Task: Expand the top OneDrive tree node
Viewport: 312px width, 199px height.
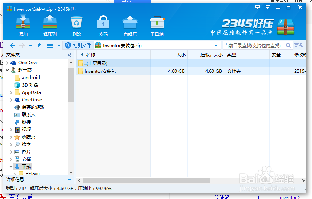Action: pos(7,63)
